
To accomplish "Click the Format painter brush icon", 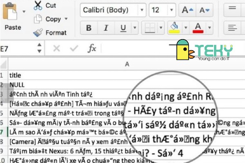I will tap(38, 33).
